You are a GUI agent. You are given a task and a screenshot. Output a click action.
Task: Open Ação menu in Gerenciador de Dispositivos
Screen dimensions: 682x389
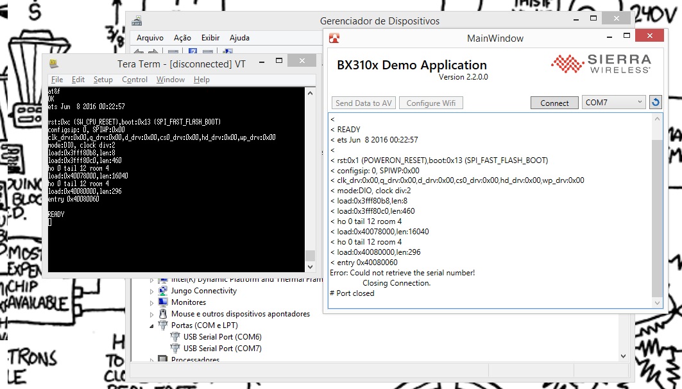[182, 38]
